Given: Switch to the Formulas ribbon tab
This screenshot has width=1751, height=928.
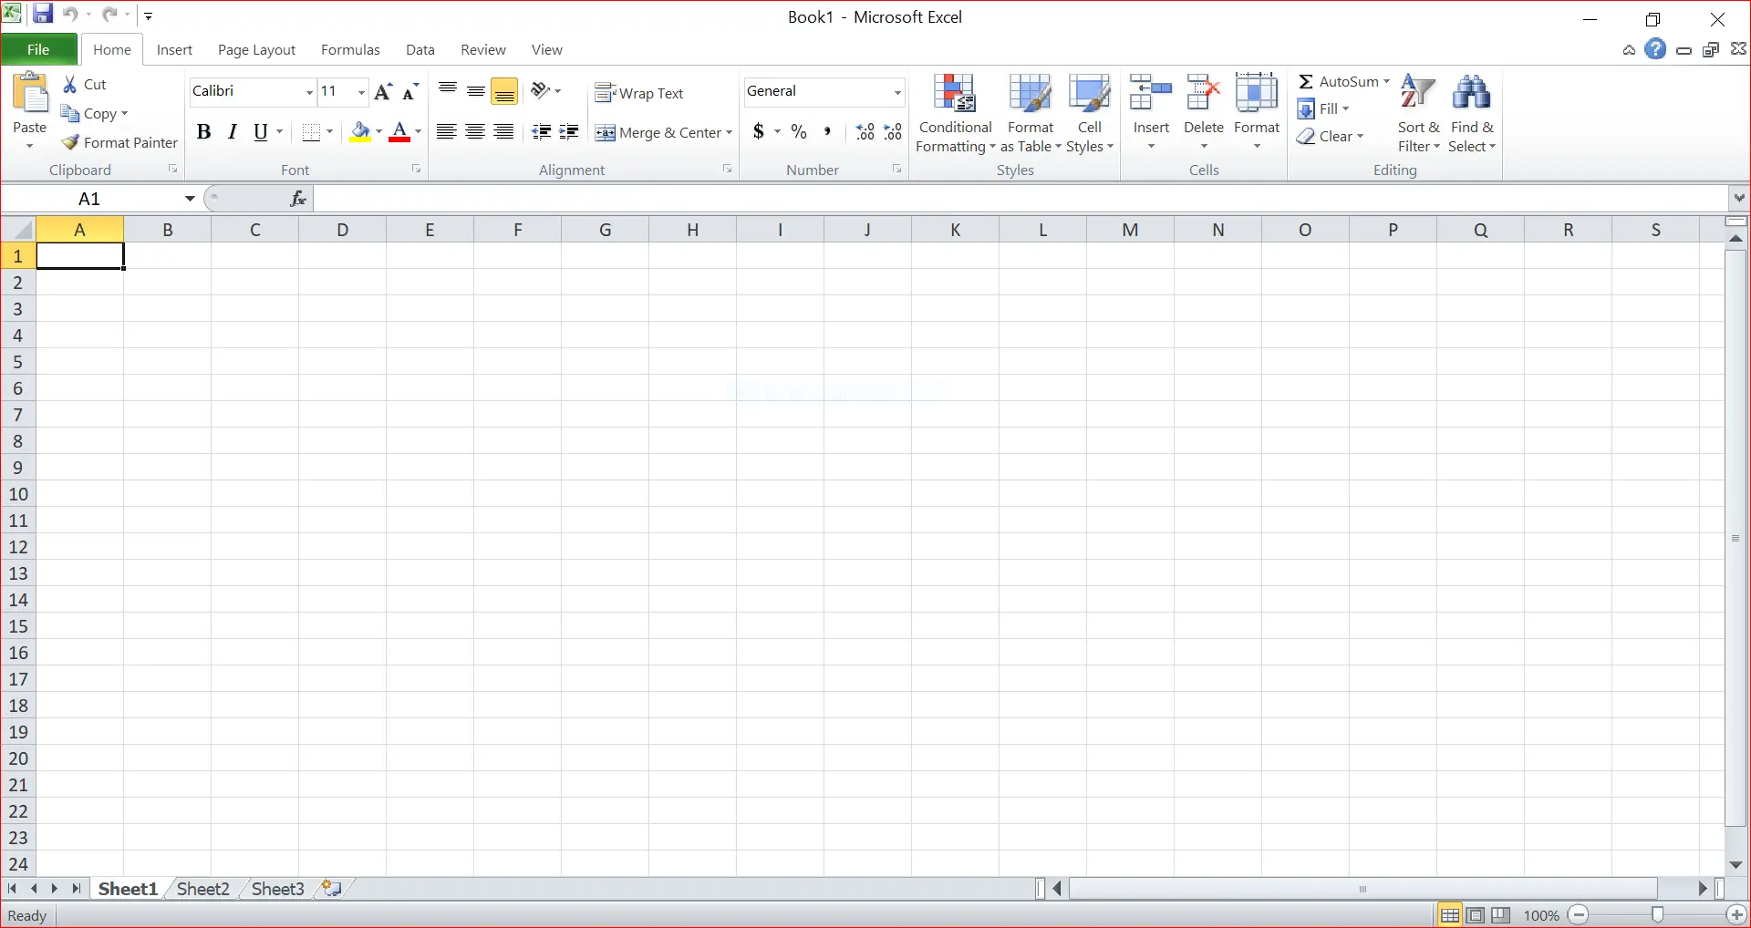Looking at the screenshot, I should coord(350,49).
